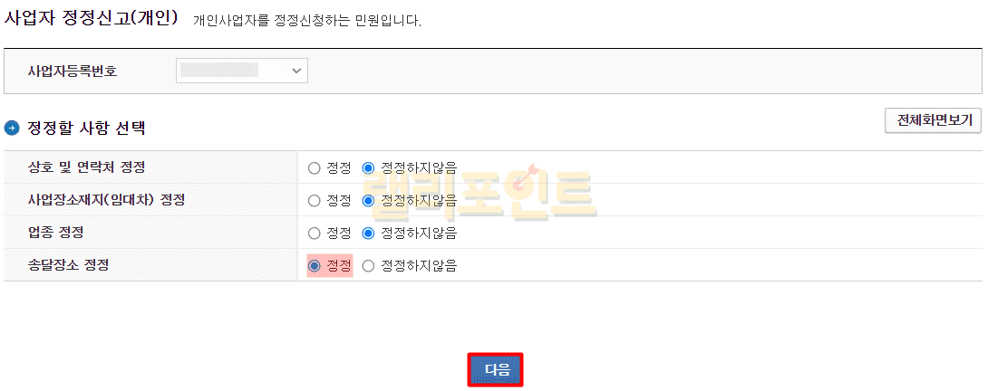Choose 정정 for 사업장소재지(임대차) 정정
The image size is (988, 391).
pyautogui.click(x=315, y=200)
